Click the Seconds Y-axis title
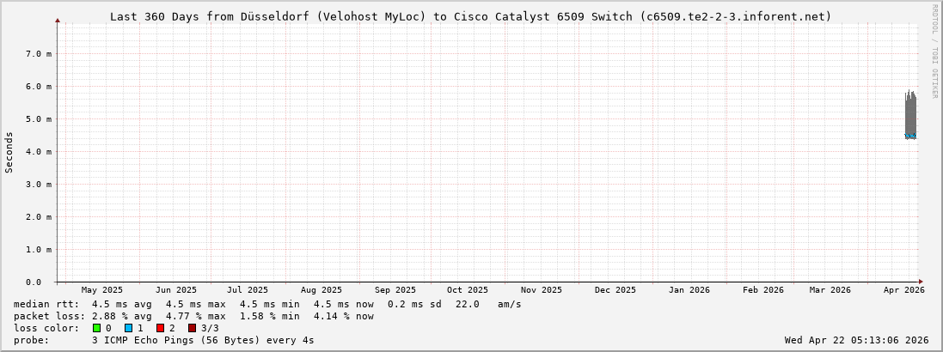This screenshot has height=352, width=943. (x=9, y=152)
